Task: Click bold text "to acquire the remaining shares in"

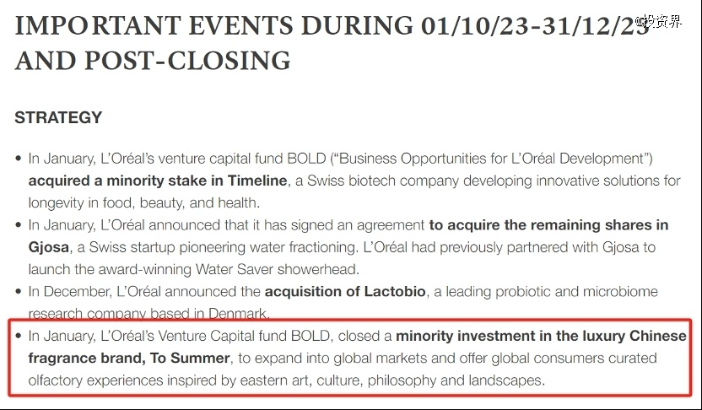Action: tap(548, 225)
